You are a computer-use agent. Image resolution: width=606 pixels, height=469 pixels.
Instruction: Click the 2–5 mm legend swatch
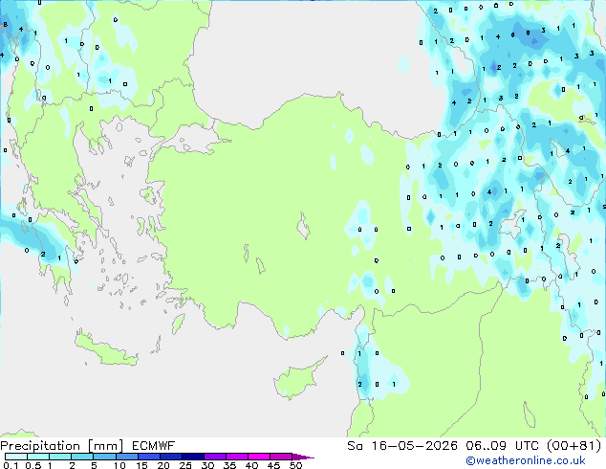(x=82, y=457)
